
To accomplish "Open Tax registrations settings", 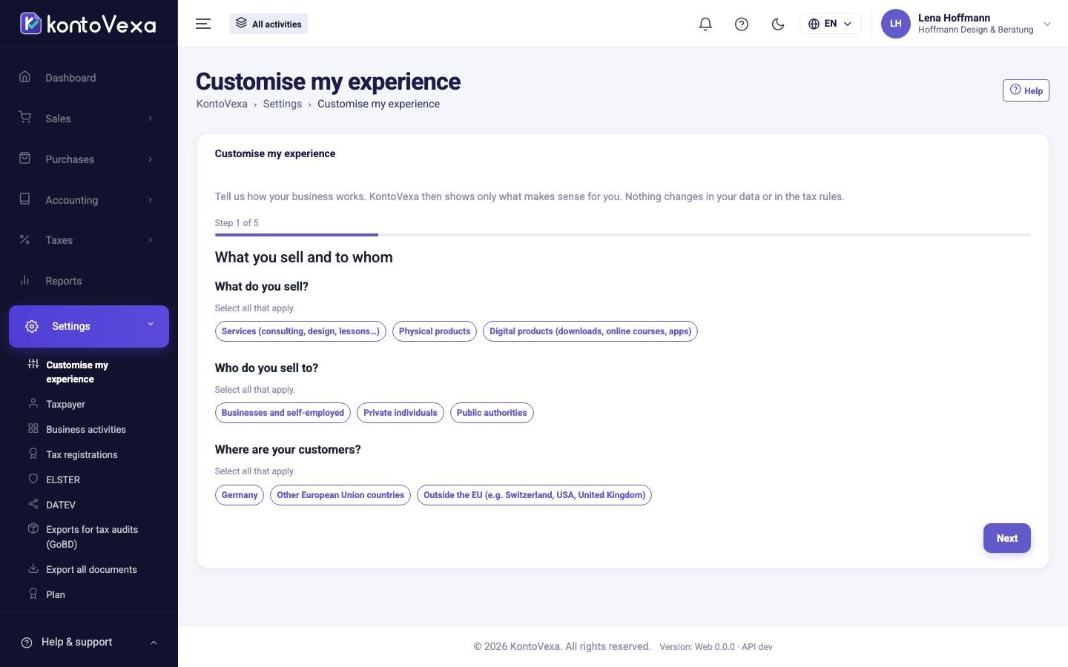I will 82,454.
